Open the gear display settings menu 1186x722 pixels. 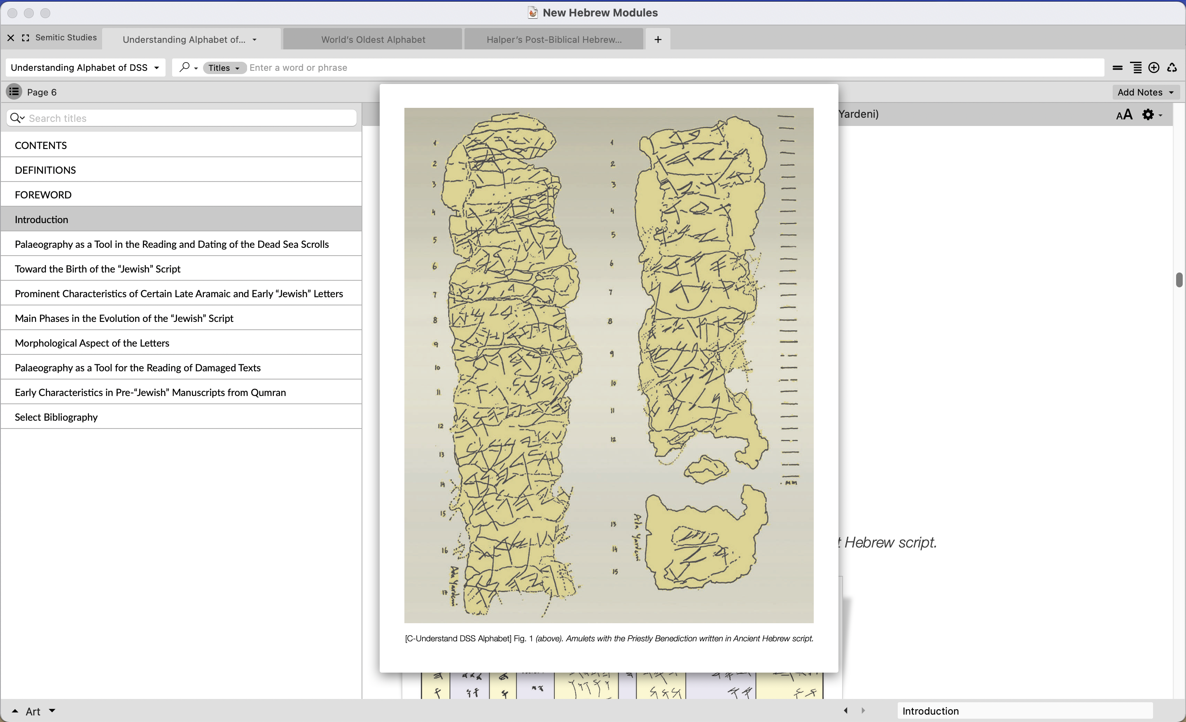(x=1151, y=114)
